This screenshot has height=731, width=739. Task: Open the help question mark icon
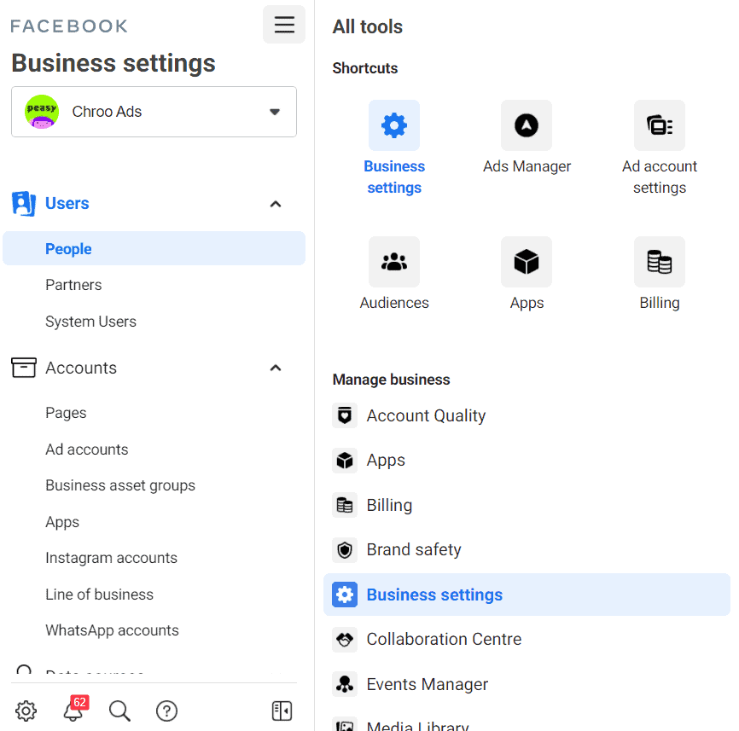pyautogui.click(x=166, y=711)
